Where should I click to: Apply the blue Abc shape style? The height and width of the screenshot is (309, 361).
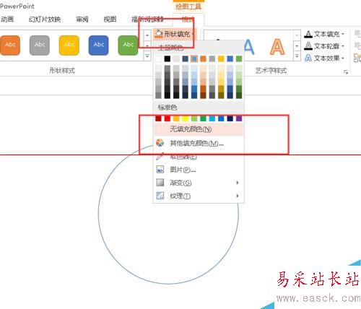pos(98,45)
